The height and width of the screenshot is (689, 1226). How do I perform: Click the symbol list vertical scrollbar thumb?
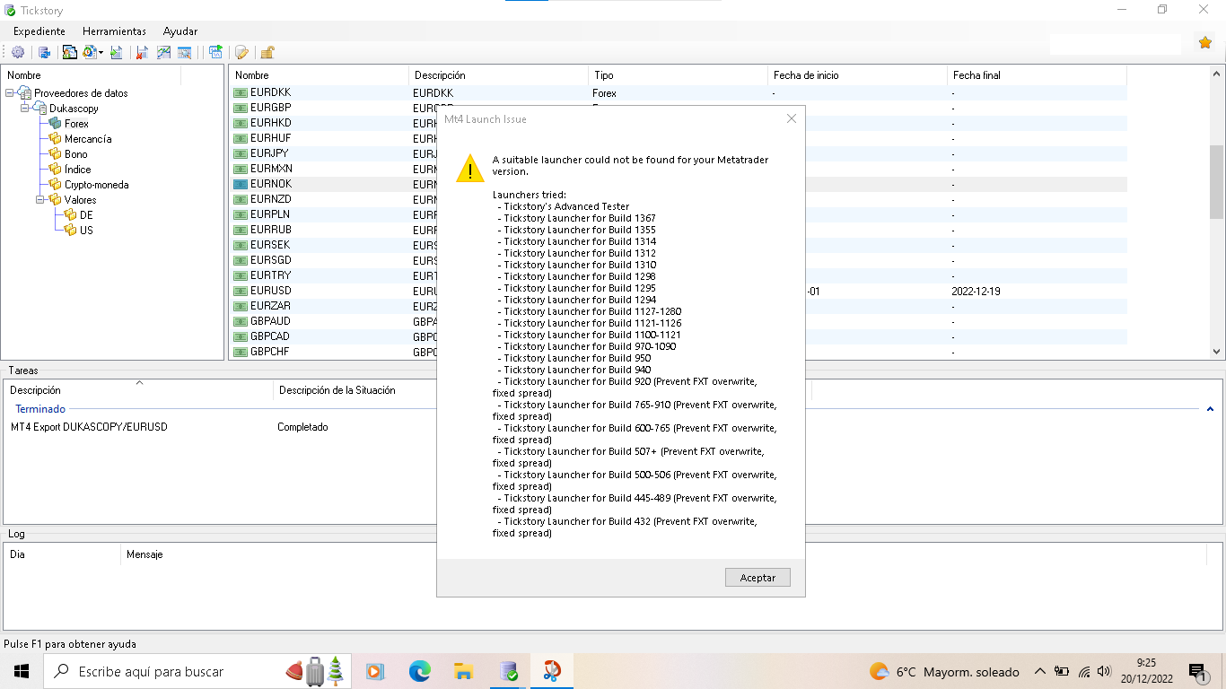(x=1217, y=182)
